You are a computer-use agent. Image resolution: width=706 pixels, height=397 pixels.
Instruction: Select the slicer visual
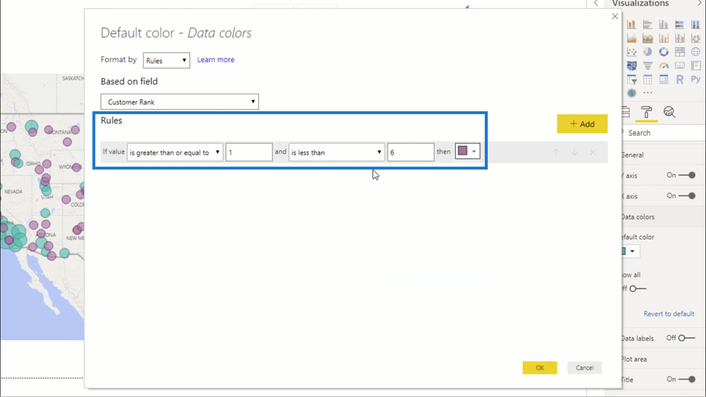[x=631, y=80]
